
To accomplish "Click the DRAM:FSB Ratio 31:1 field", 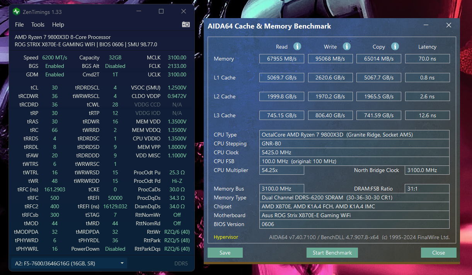I will pos(427,189).
